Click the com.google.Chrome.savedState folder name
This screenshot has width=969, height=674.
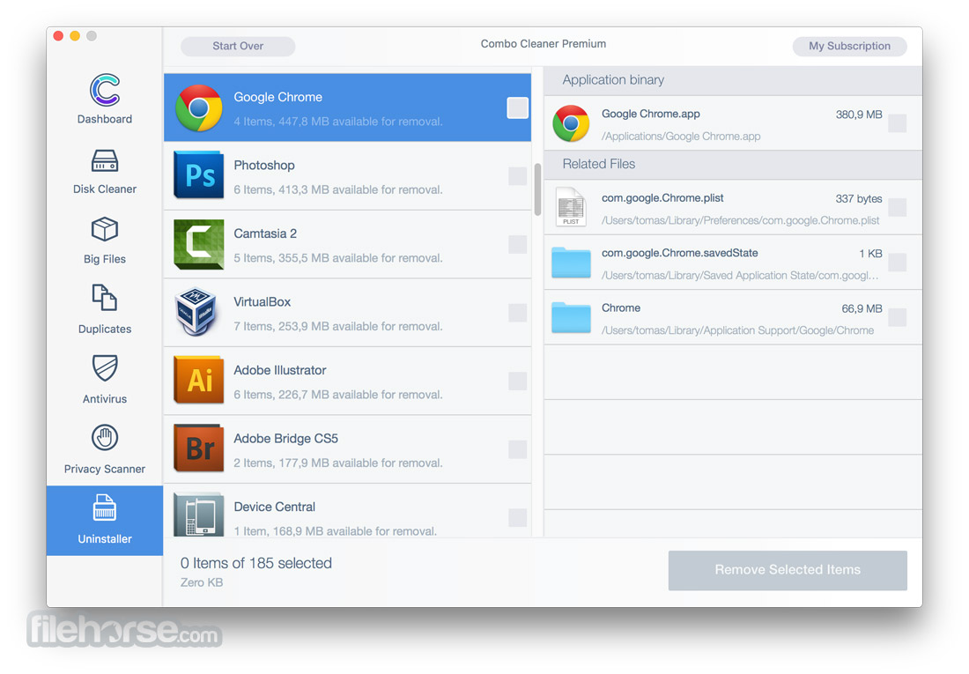pos(680,253)
